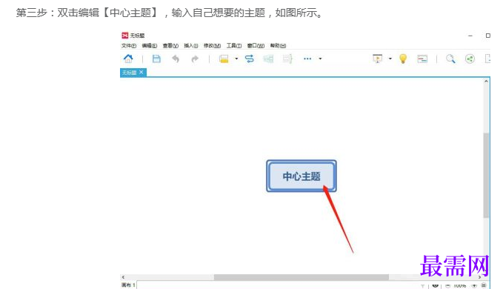Select the 中心主题 central topic node
Screen dimensions: 503x289
coord(302,176)
